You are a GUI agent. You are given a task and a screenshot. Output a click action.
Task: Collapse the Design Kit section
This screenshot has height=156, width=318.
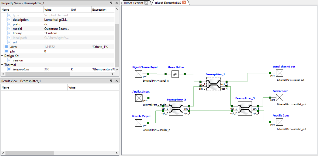(x=2, y=56)
